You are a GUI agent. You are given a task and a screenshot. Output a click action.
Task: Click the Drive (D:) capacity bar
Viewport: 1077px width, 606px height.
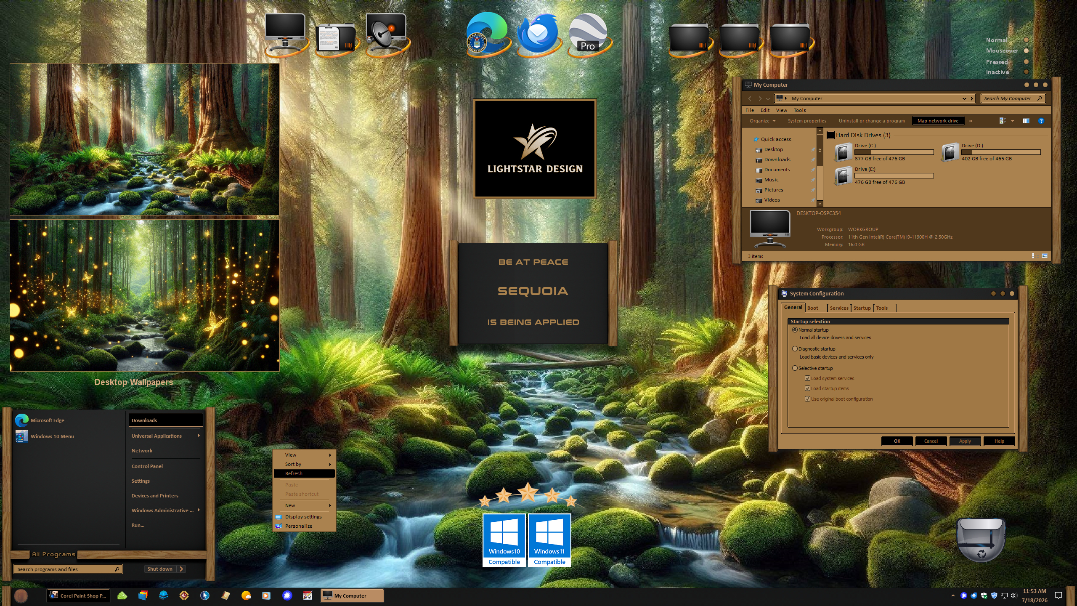coord(1001,152)
